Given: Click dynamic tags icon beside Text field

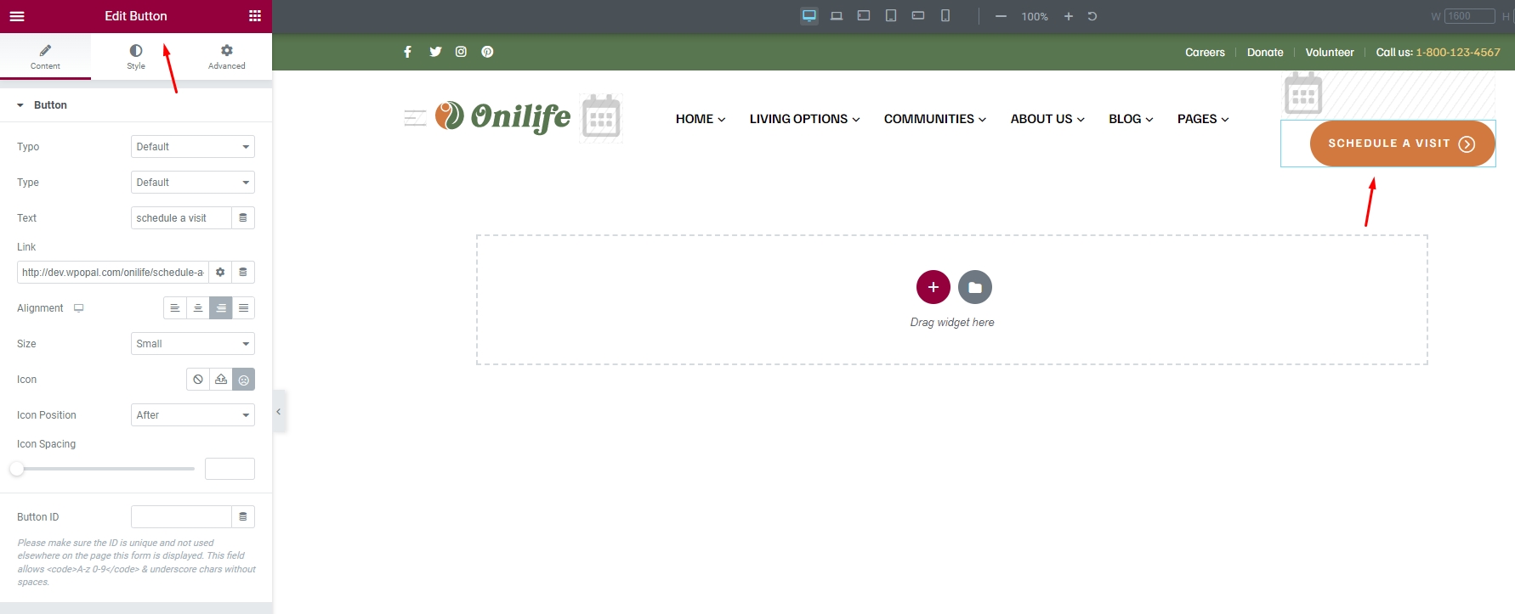Looking at the screenshot, I should pos(243,218).
